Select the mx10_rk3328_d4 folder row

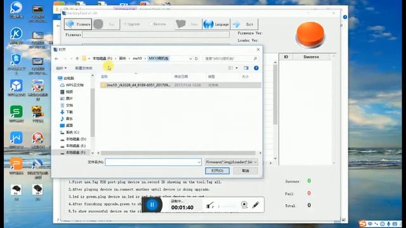point(180,85)
